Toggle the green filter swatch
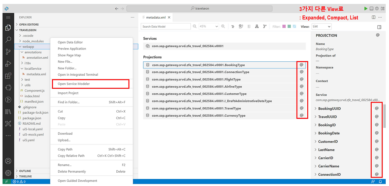The height and width of the screenshot is (186, 389). pyautogui.click(x=289, y=26)
